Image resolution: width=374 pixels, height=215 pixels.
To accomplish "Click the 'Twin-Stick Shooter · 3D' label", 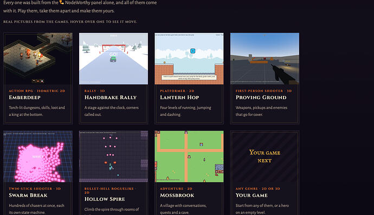I will [x=35, y=188].
